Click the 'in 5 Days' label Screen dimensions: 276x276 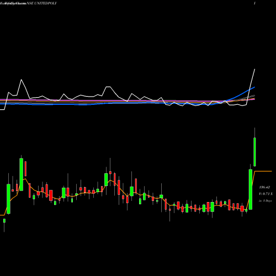265,201
